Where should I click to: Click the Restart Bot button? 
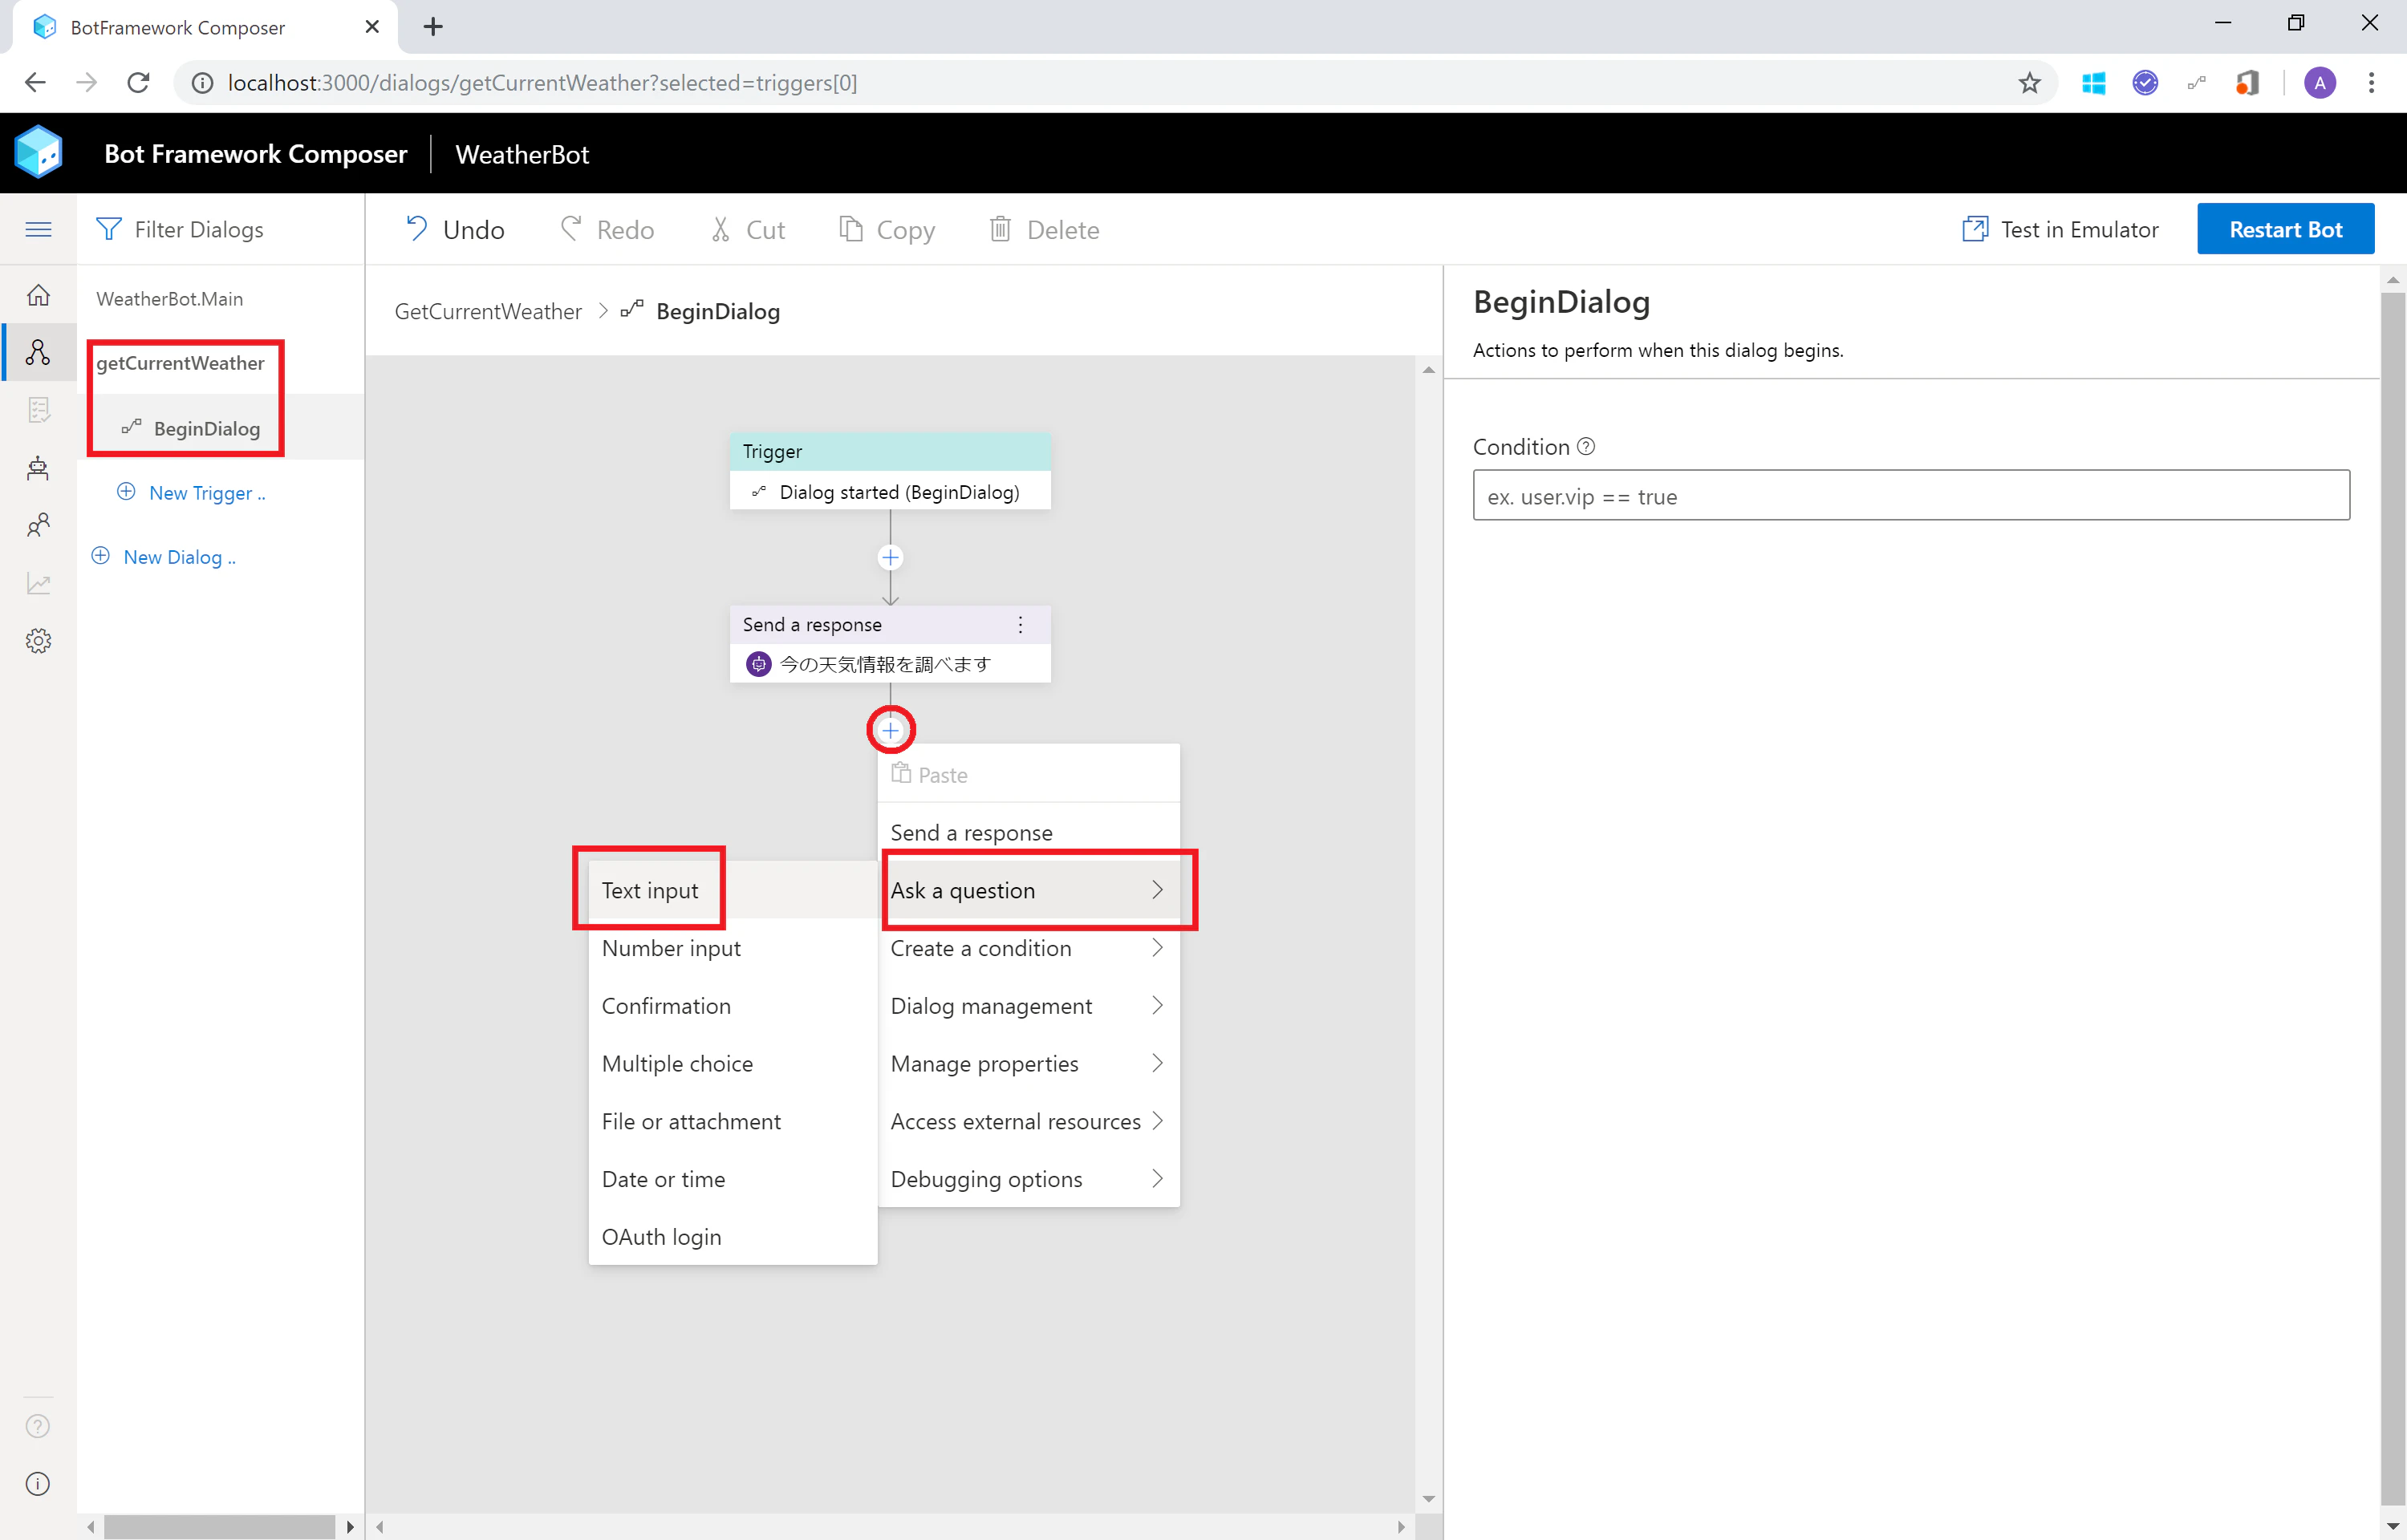[2285, 229]
